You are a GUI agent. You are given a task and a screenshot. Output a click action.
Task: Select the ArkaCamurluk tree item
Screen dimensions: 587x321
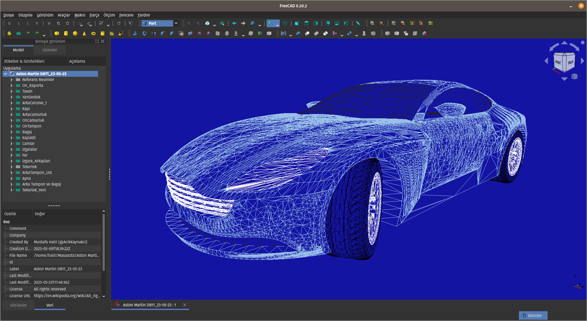(x=34, y=115)
